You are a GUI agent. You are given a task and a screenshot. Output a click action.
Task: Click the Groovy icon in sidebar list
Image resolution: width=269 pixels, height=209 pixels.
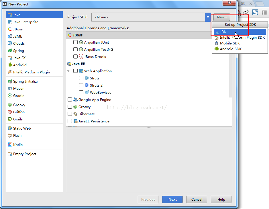[x=10, y=105]
